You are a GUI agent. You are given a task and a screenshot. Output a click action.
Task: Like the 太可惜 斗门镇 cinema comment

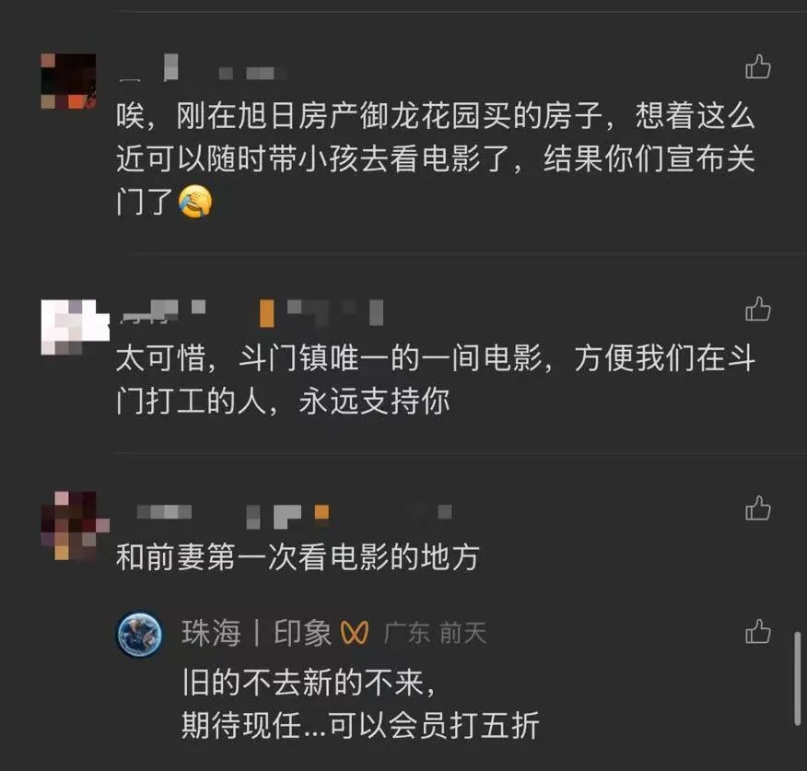tap(758, 309)
